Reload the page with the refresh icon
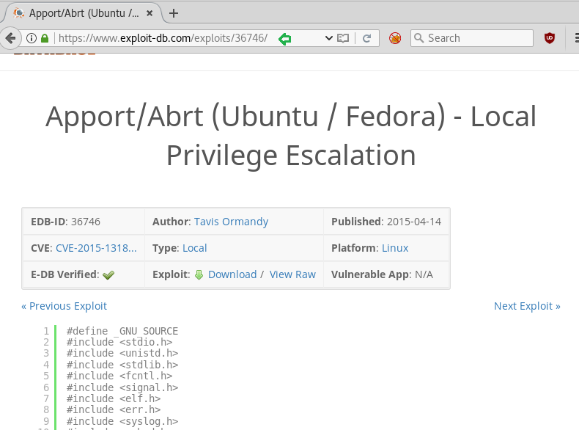Viewport: 579px width, 430px height. pos(366,38)
